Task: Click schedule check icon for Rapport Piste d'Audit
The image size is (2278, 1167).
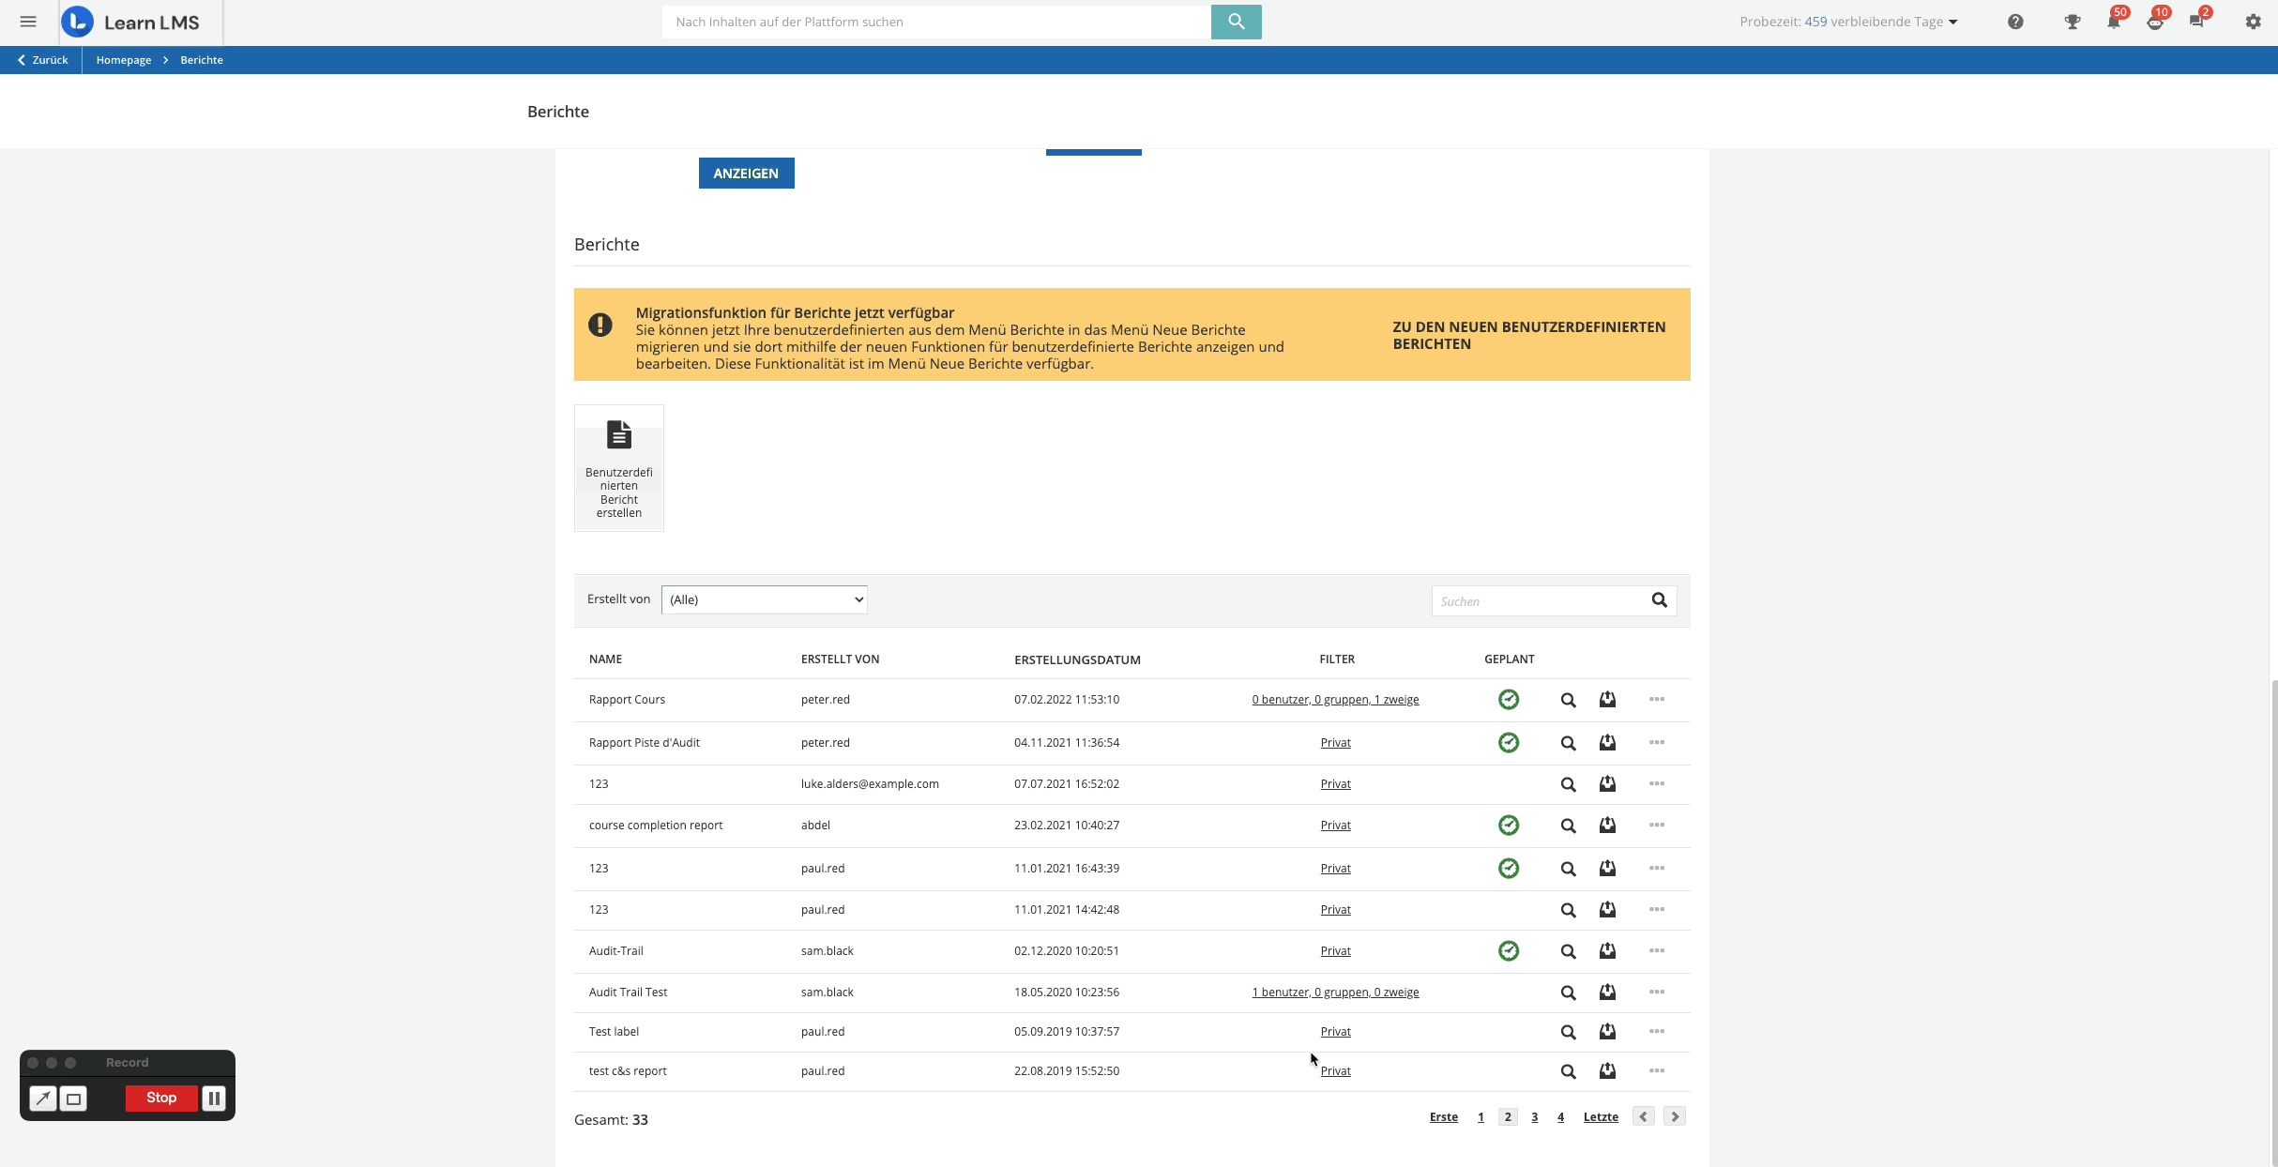Action: coord(1509,743)
